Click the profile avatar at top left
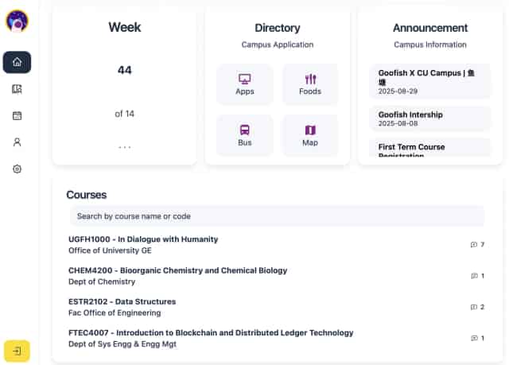 (x=17, y=21)
